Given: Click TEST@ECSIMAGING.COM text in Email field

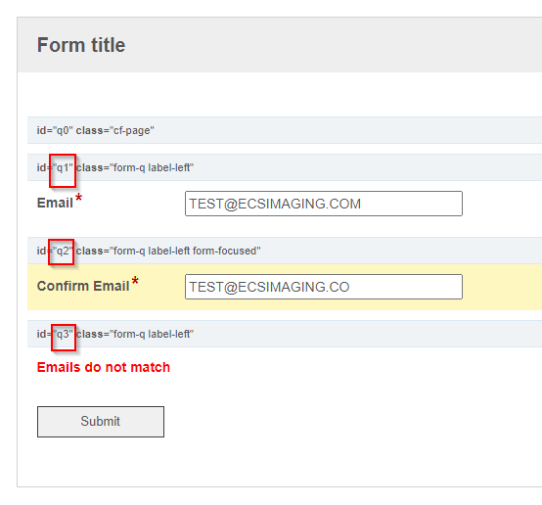Looking at the screenshot, I should (x=275, y=205).
